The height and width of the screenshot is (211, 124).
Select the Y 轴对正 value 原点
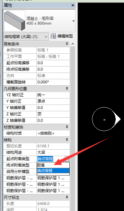point(53,101)
